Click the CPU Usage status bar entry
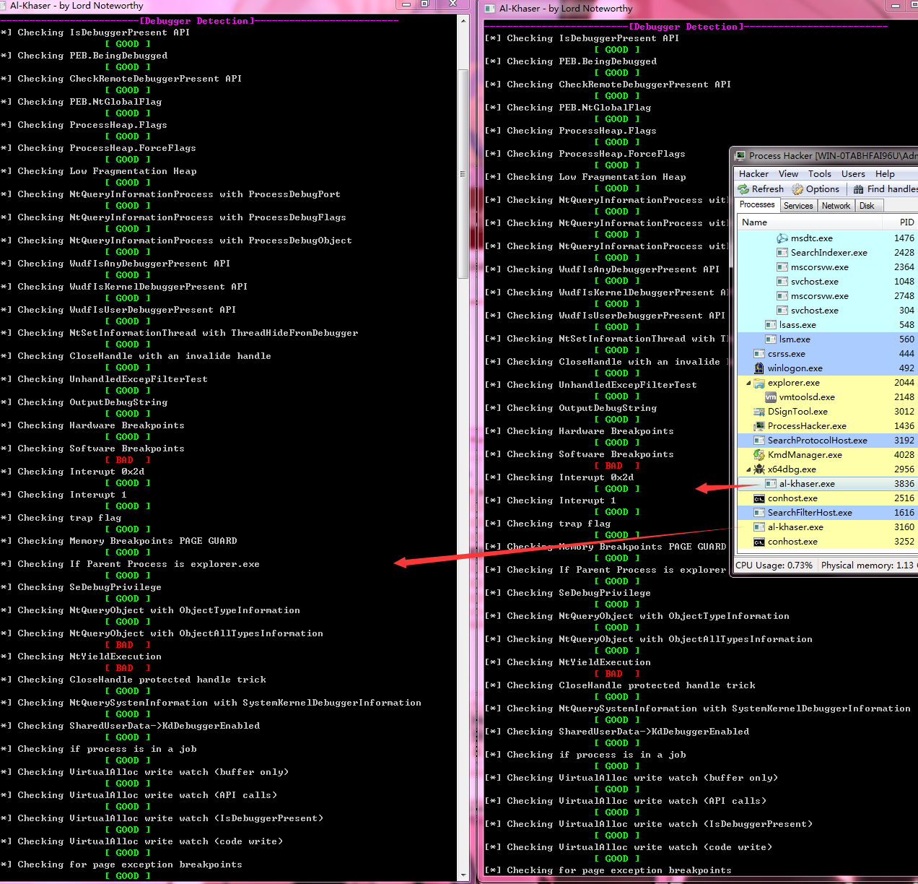Viewport: 918px width, 884px height. pos(774,565)
